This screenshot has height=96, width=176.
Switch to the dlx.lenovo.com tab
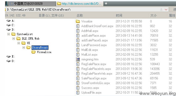[x=80, y=4]
